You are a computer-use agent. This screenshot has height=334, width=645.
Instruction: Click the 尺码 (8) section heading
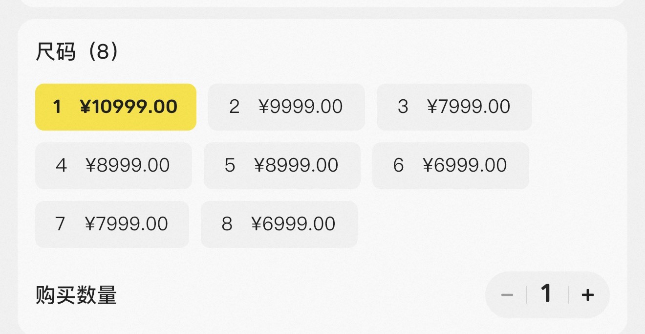[x=77, y=52]
